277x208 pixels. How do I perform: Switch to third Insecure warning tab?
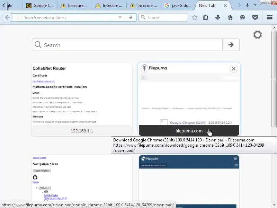click(143, 6)
